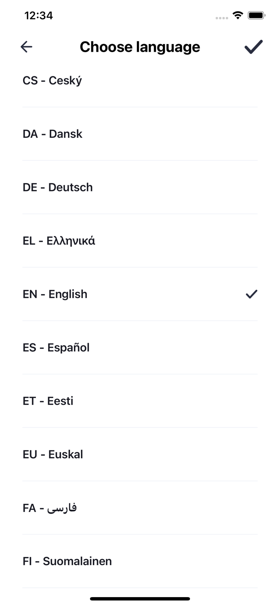Tap the cellular signal dots icon
The image size is (280, 606).
[x=222, y=18]
